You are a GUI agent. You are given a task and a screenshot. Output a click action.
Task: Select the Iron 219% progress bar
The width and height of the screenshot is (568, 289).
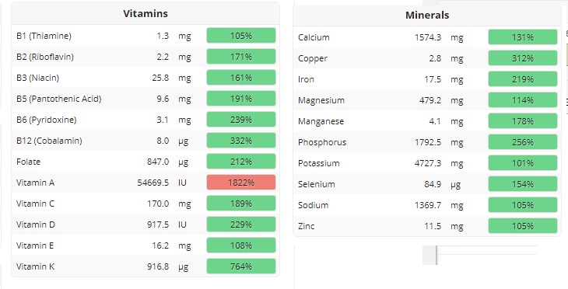pos(522,79)
